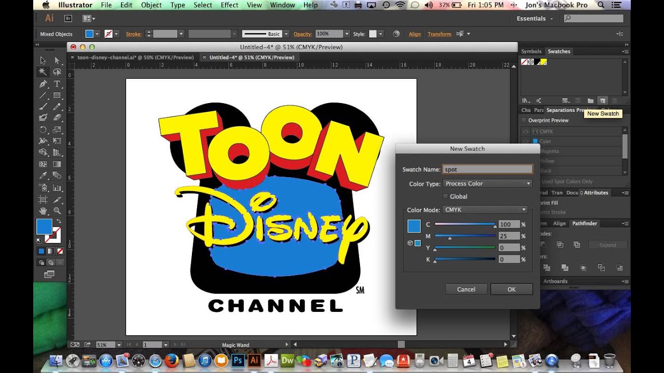Select the Blob Brush tool
The width and height of the screenshot is (664, 373).
point(43,118)
